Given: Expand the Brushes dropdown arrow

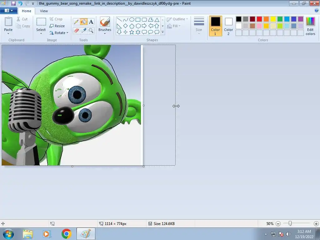Looking at the screenshot, I should [105, 34].
